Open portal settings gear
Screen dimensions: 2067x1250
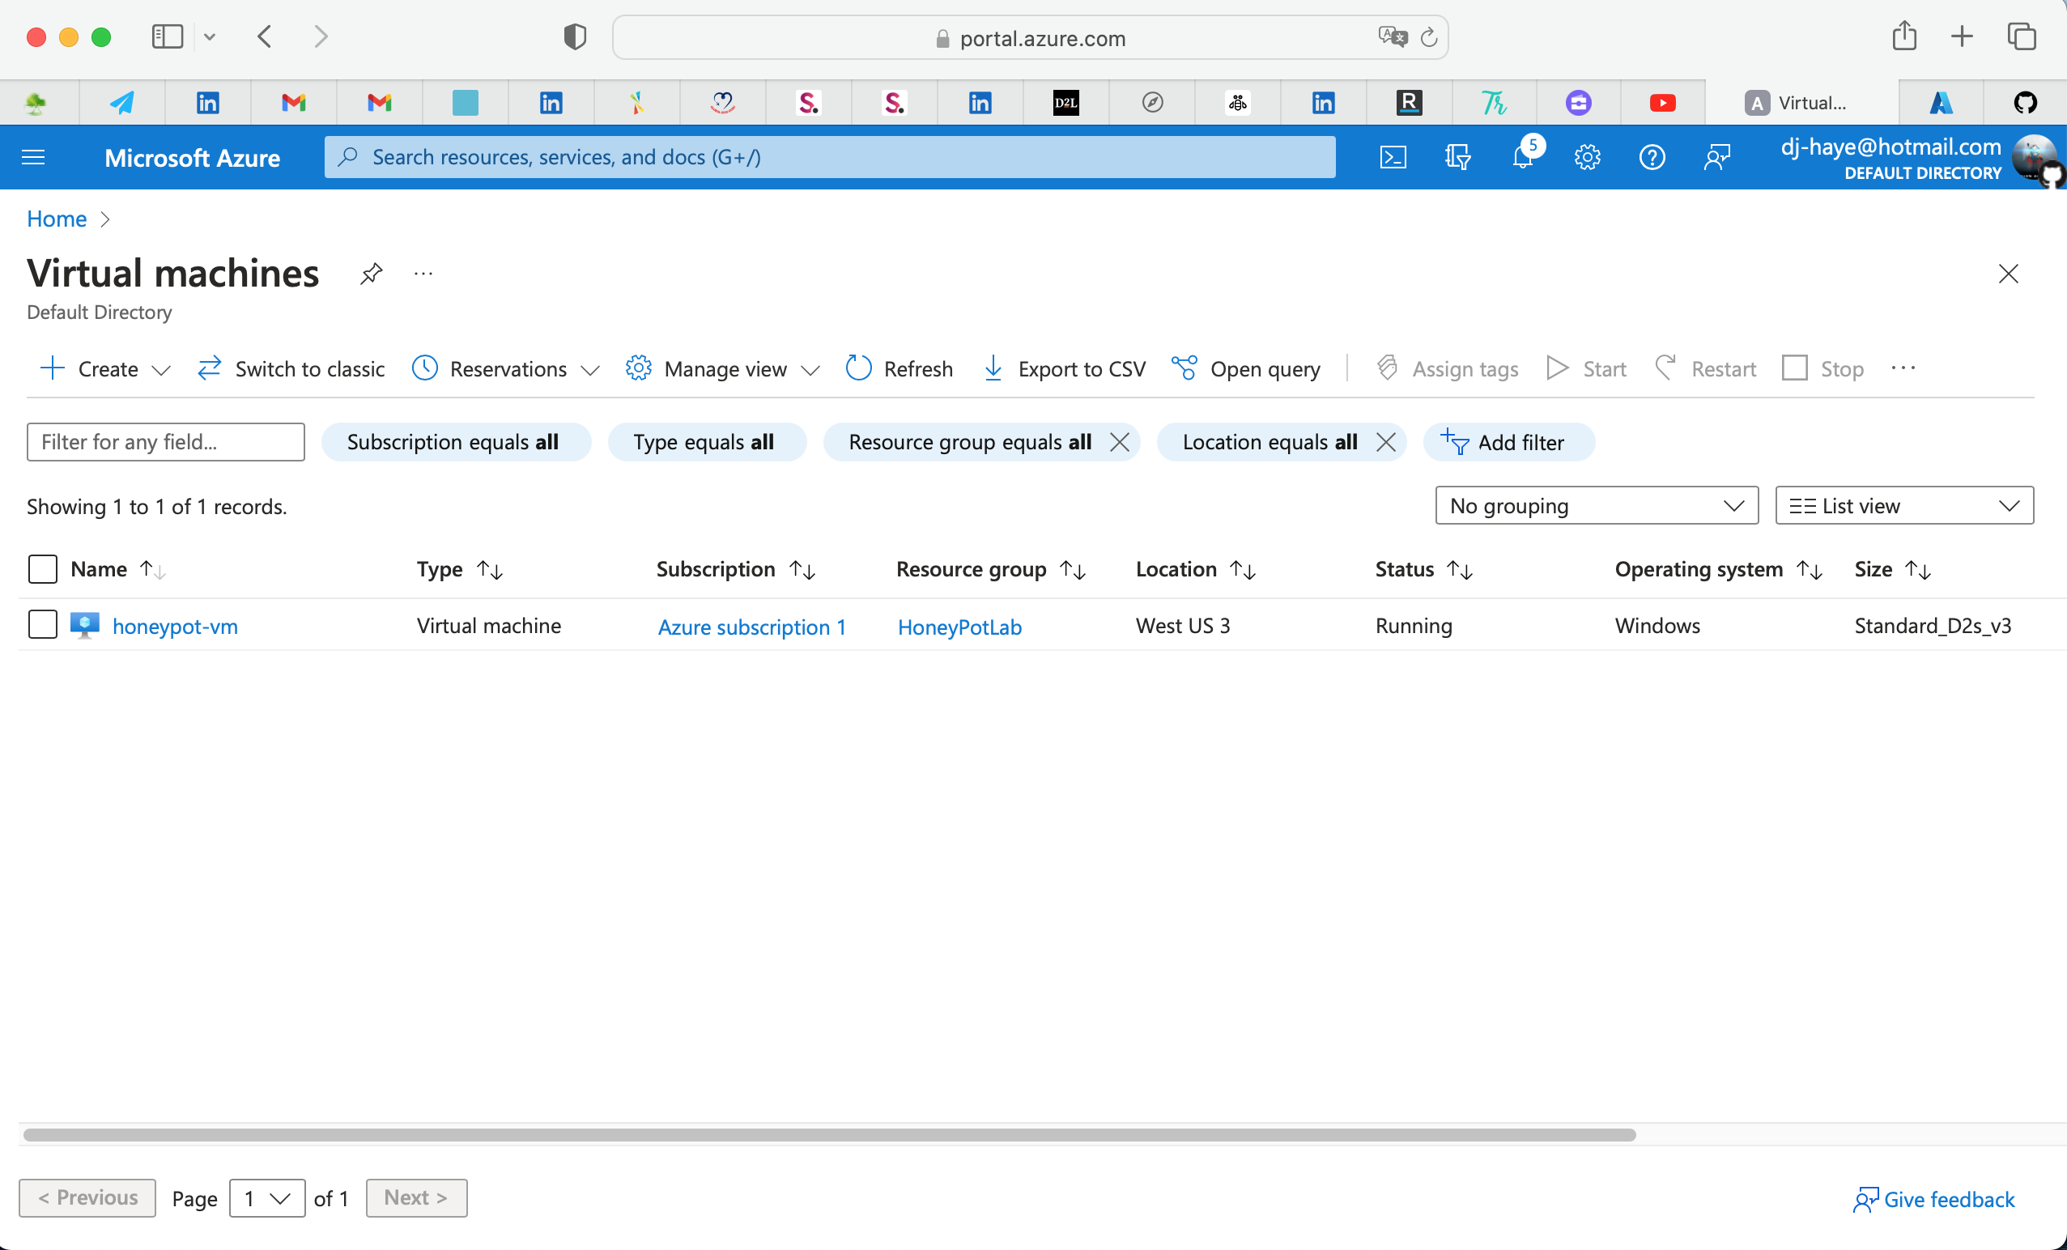coord(1587,157)
